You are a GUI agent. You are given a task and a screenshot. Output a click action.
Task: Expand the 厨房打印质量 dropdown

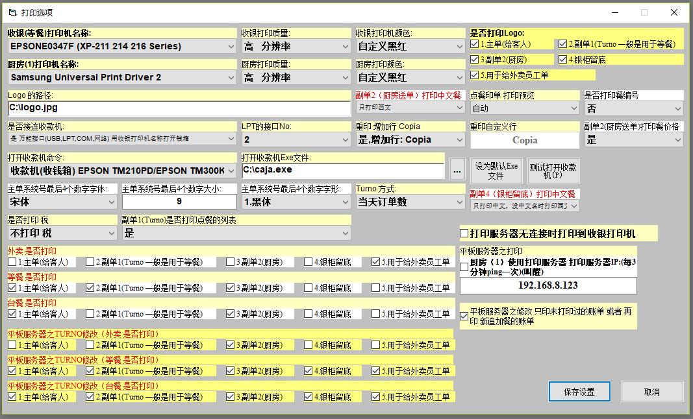pyautogui.click(x=296, y=77)
